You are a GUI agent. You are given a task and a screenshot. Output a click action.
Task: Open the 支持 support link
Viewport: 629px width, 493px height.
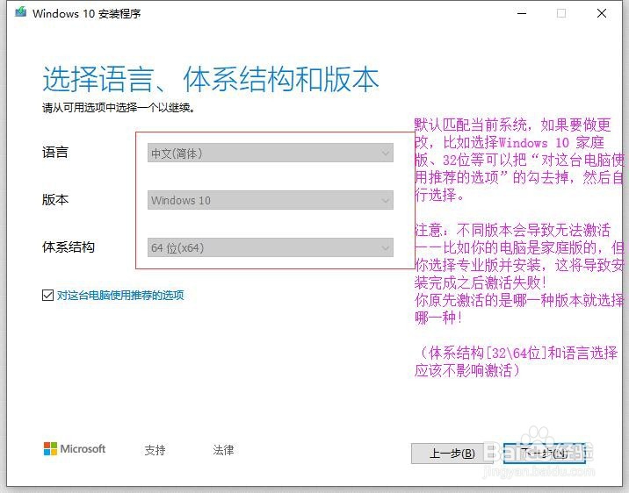[155, 450]
